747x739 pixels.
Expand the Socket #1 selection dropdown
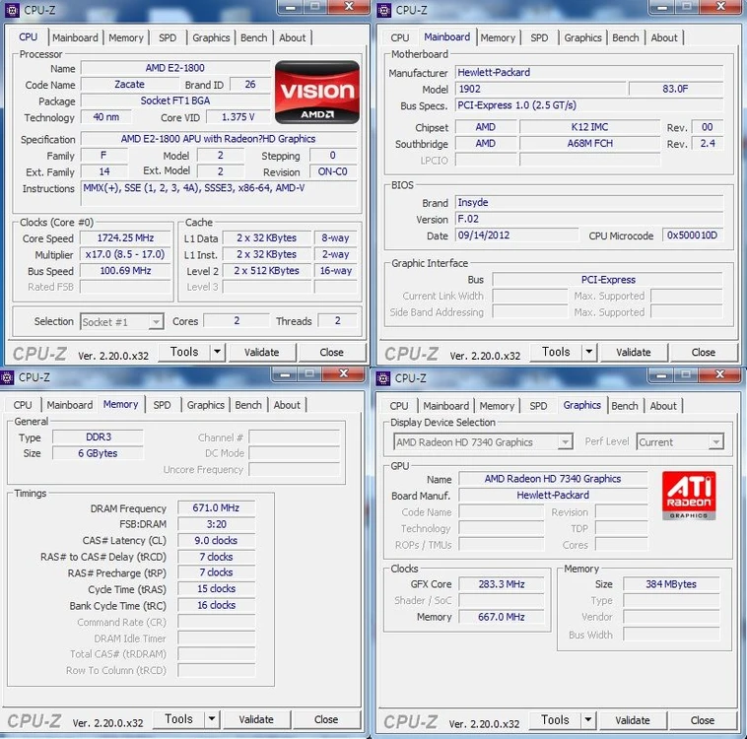(156, 322)
